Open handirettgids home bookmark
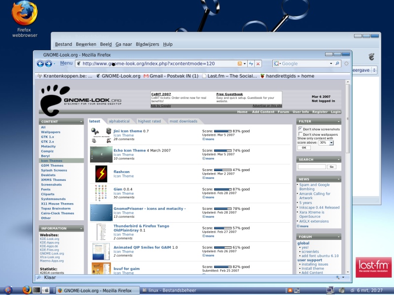Image resolution: width=394 pixels, height=295 pixels. [x=287, y=76]
